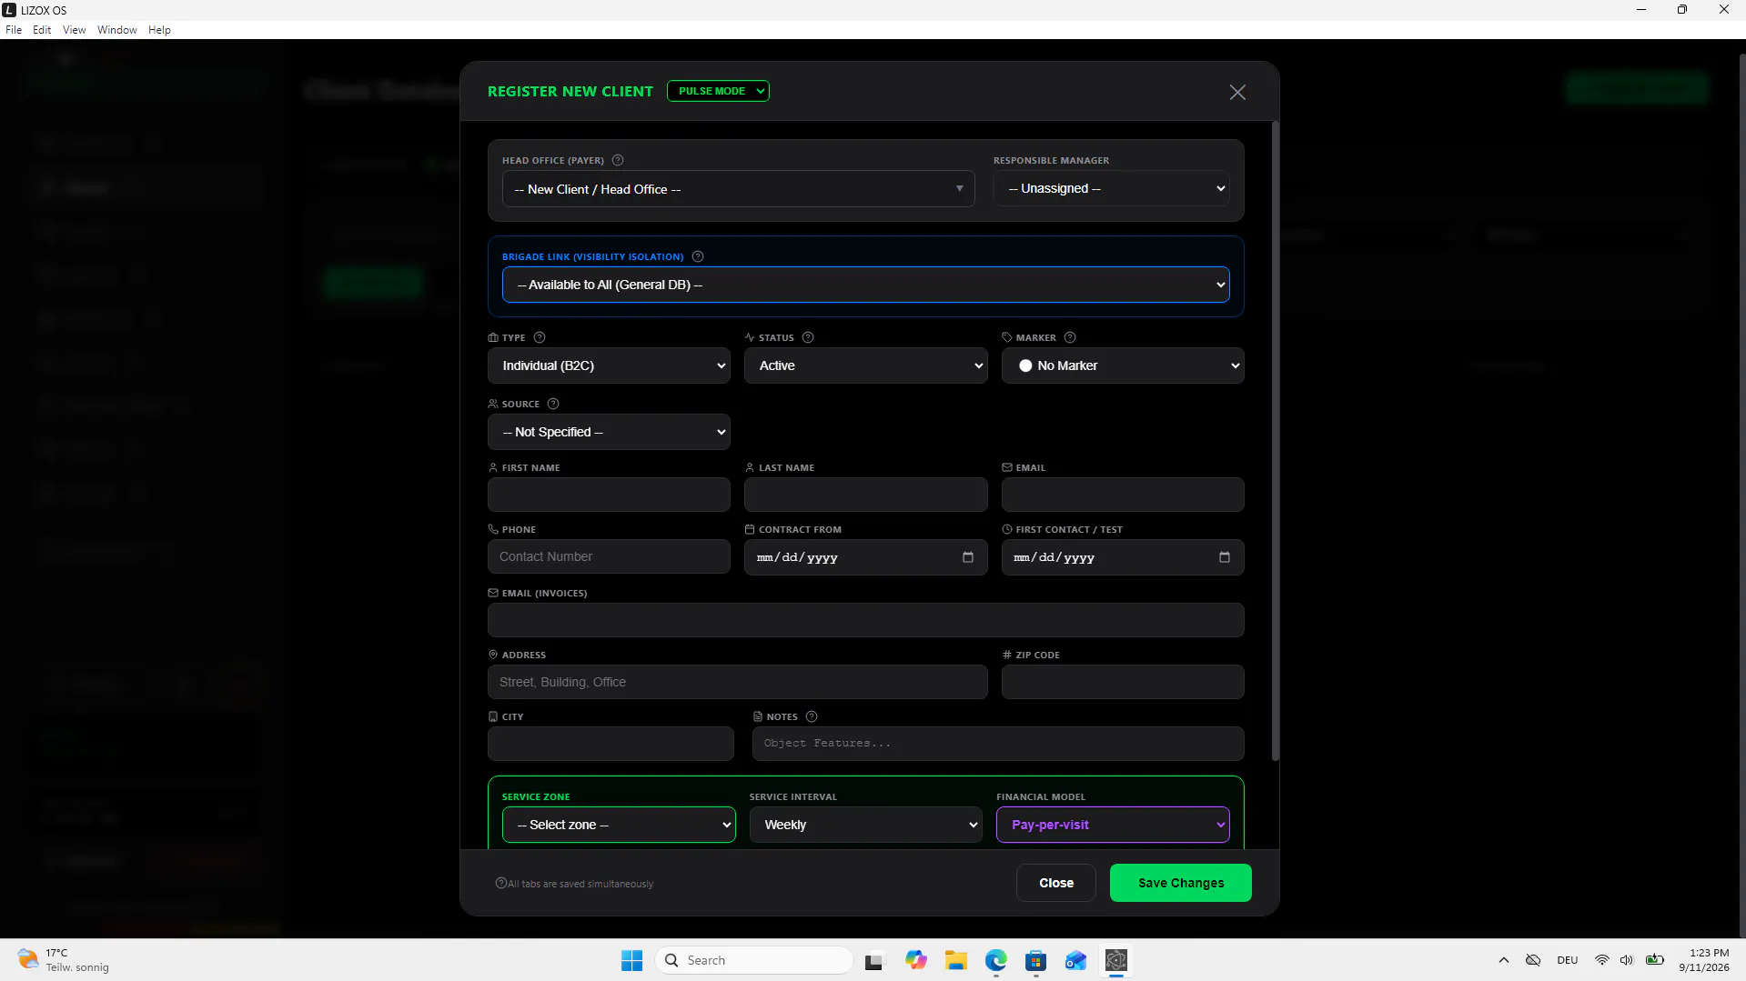The width and height of the screenshot is (1746, 981).
Task: Click the Type field help icon
Action: pos(540,337)
